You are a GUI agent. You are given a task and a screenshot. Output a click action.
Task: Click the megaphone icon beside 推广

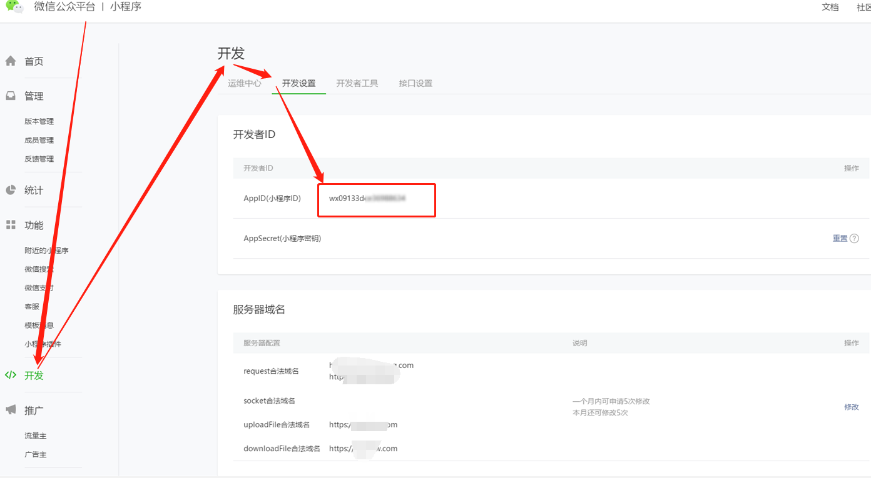click(11, 410)
